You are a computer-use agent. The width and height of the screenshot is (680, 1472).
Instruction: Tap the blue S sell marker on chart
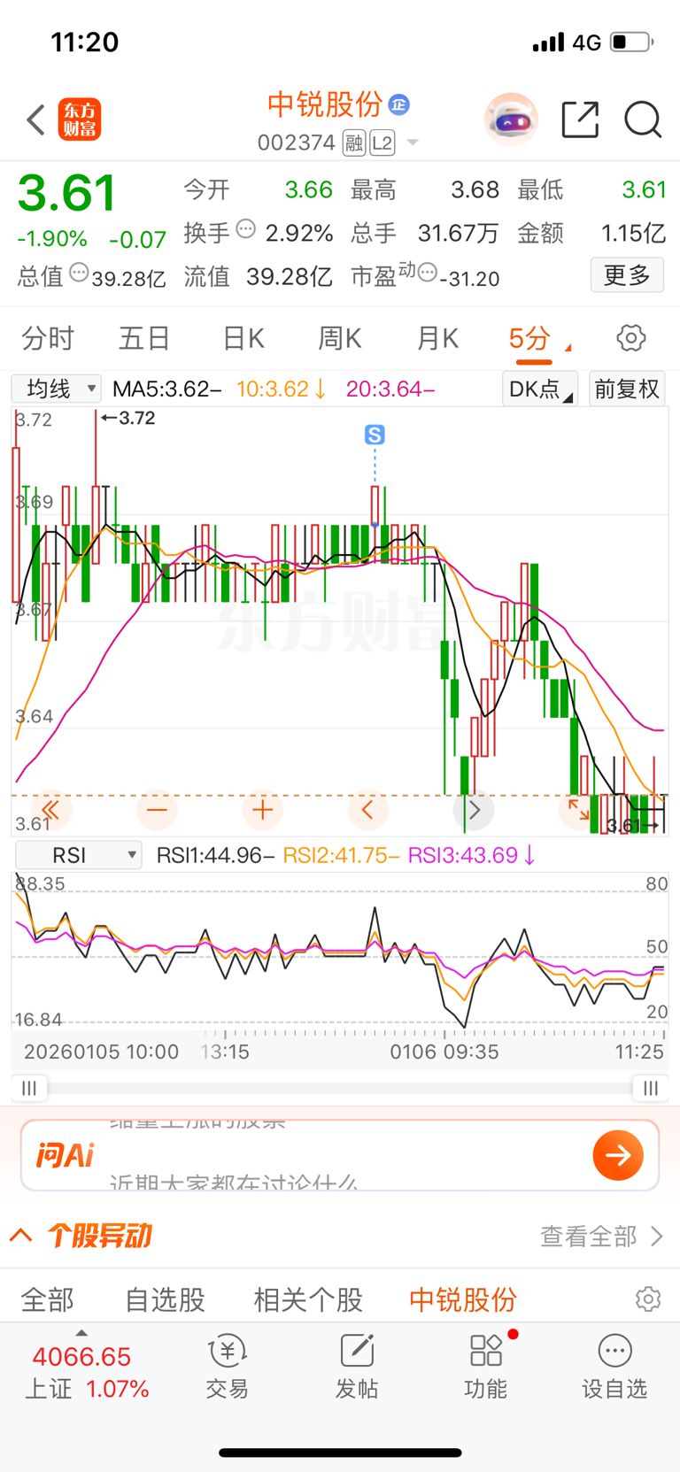375,435
